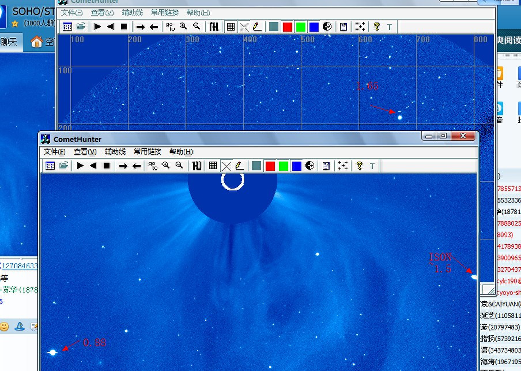Open help question mark in front CometHunter toolbar

(x=359, y=166)
